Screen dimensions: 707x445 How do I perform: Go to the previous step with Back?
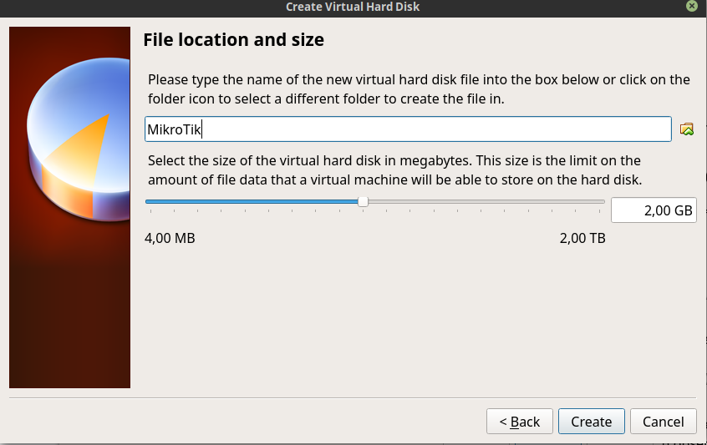click(520, 422)
